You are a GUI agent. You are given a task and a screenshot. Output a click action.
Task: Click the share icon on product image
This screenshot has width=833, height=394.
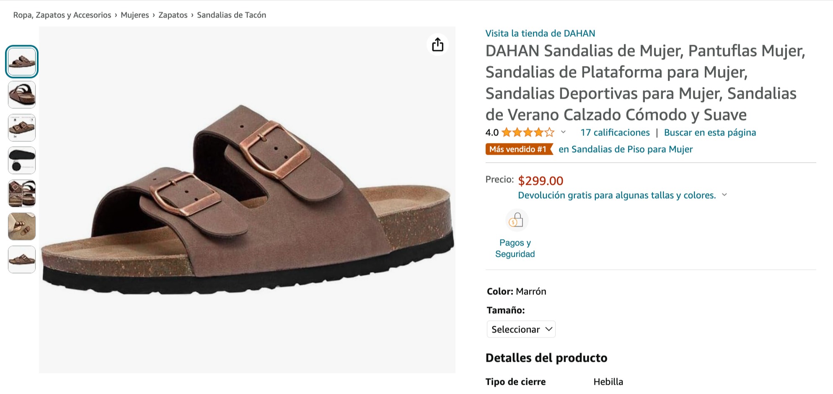click(x=437, y=44)
